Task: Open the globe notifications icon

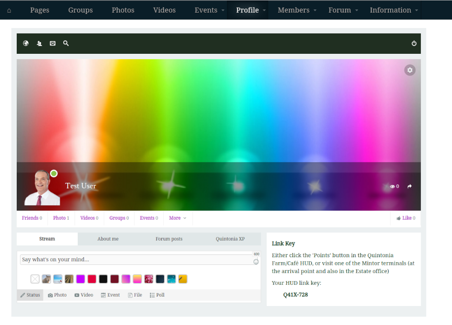Action: point(26,43)
